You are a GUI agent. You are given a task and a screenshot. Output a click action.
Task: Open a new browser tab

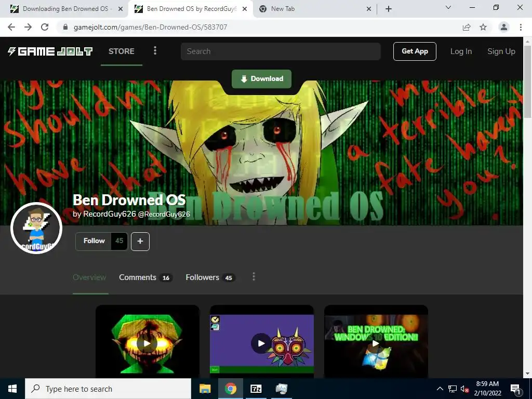389,9
